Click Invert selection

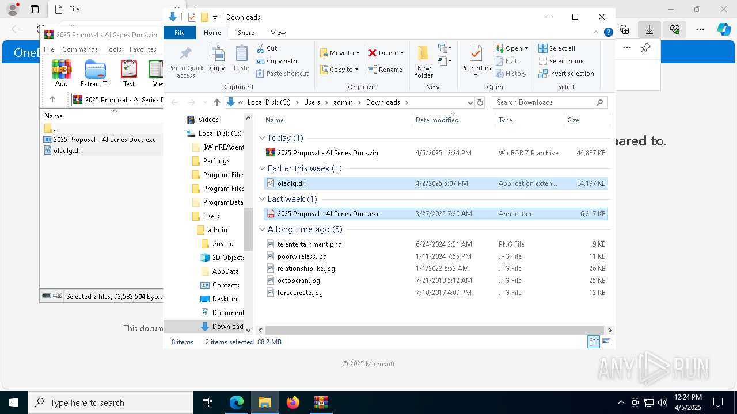coord(566,74)
